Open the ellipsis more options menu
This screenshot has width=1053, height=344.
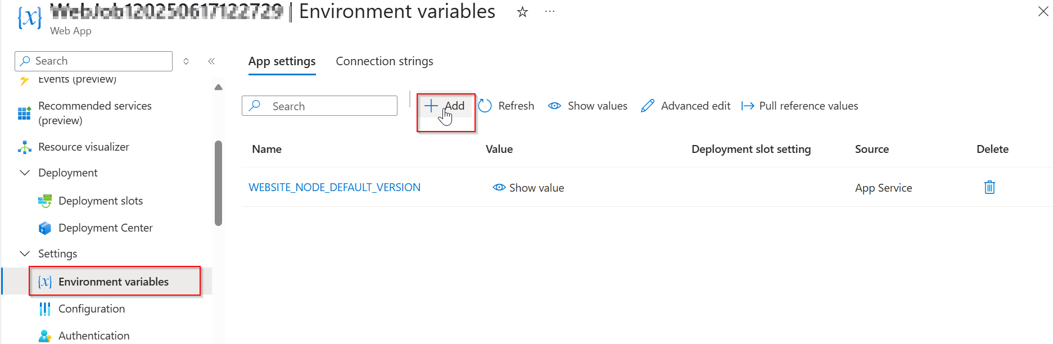click(x=550, y=12)
